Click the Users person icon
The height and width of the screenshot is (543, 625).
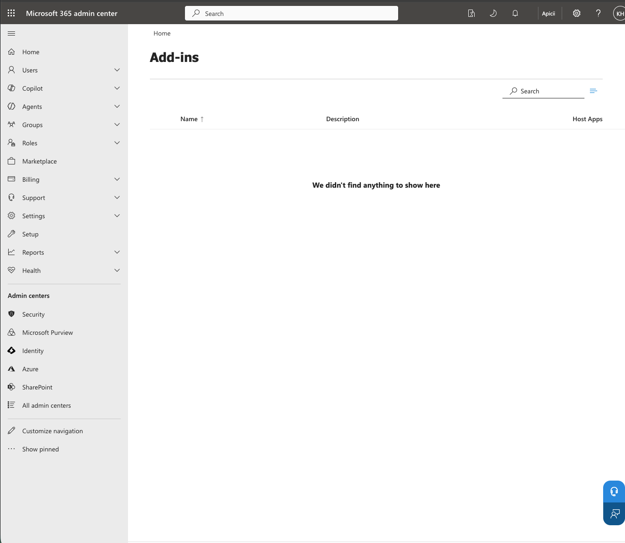click(x=11, y=70)
